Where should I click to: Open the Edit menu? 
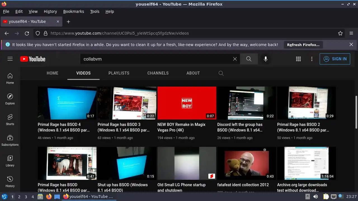pos(19,11)
